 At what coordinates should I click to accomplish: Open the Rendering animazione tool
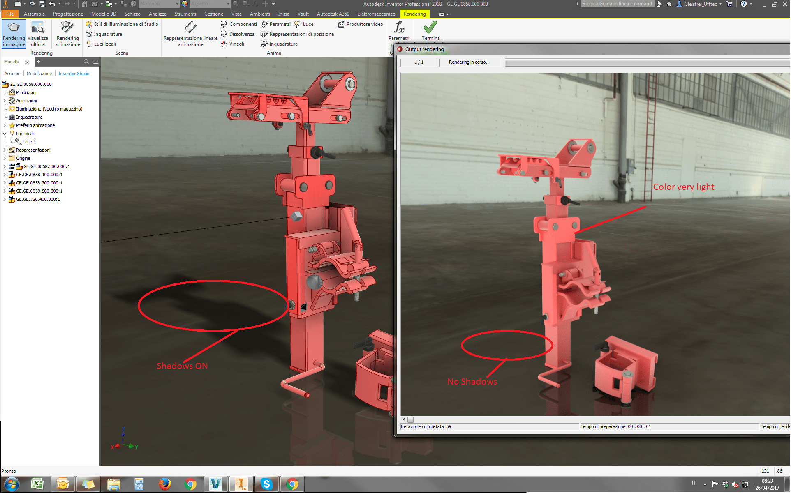coord(67,34)
